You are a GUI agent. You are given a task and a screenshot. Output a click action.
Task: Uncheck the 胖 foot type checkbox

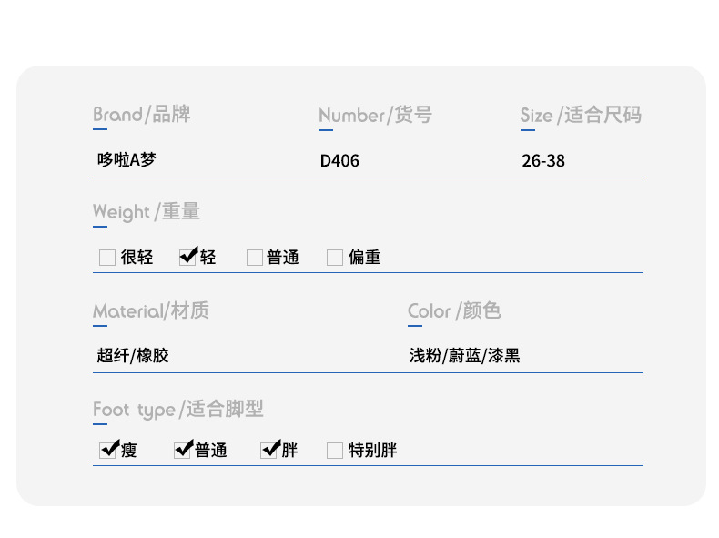pyautogui.click(x=268, y=450)
